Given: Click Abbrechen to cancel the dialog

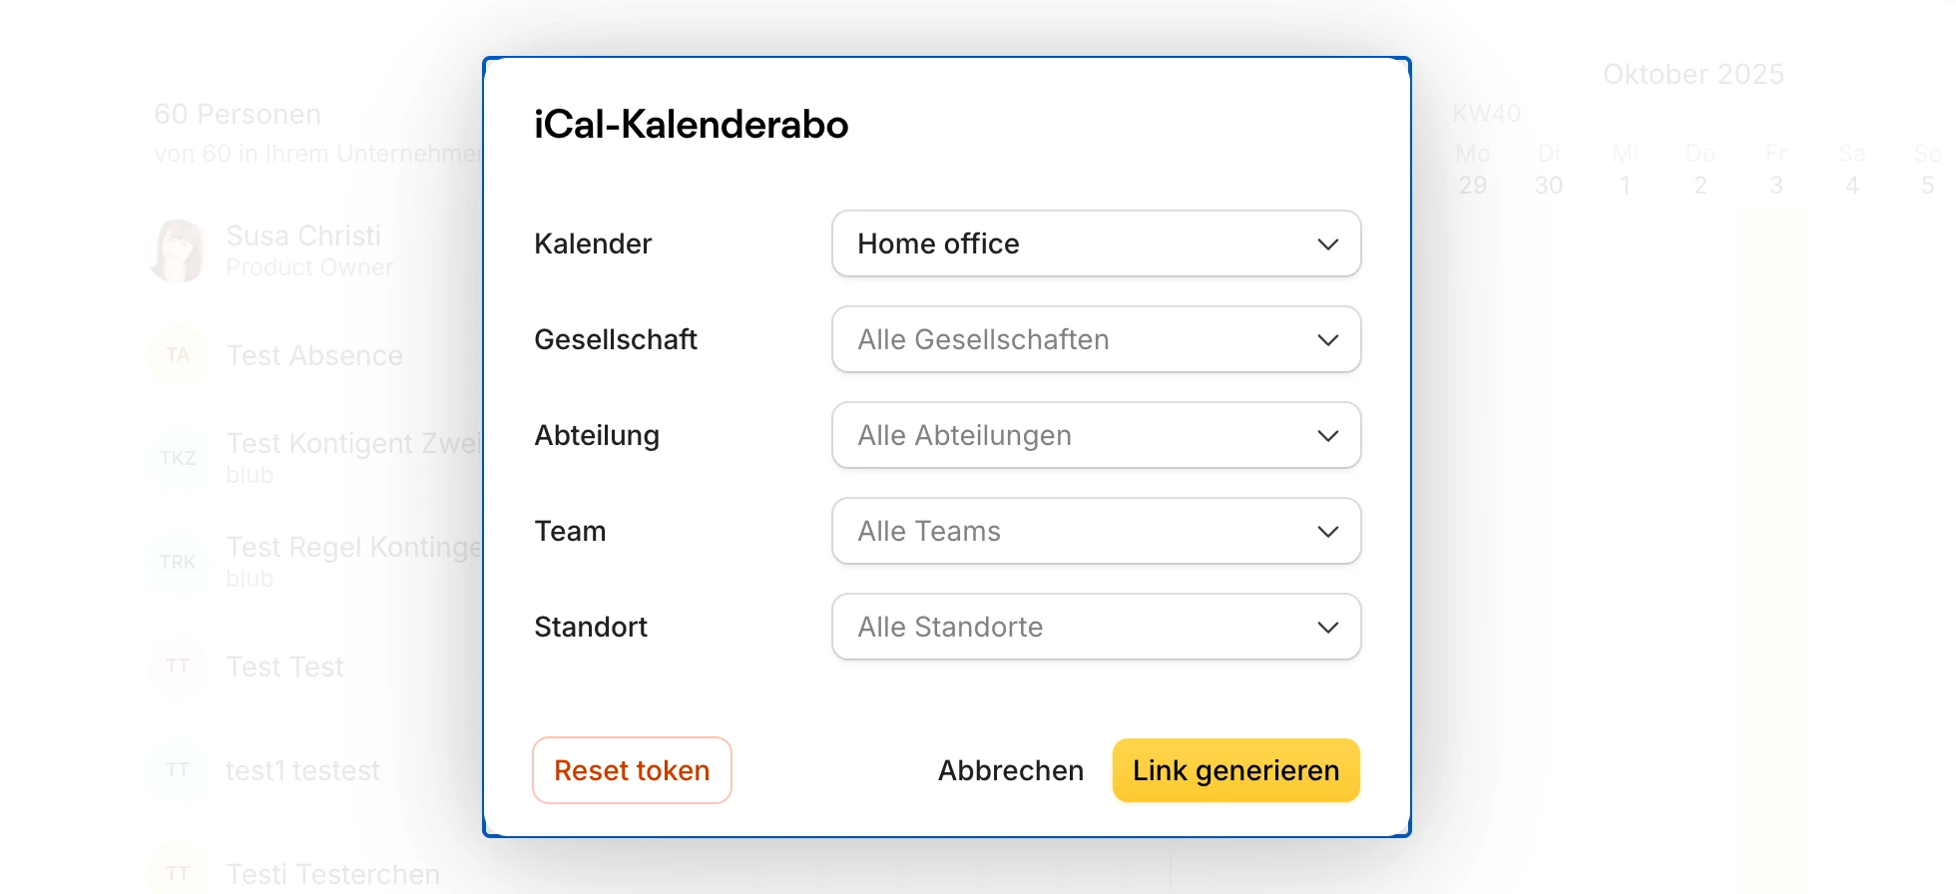Looking at the screenshot, I should point(1010,770).
